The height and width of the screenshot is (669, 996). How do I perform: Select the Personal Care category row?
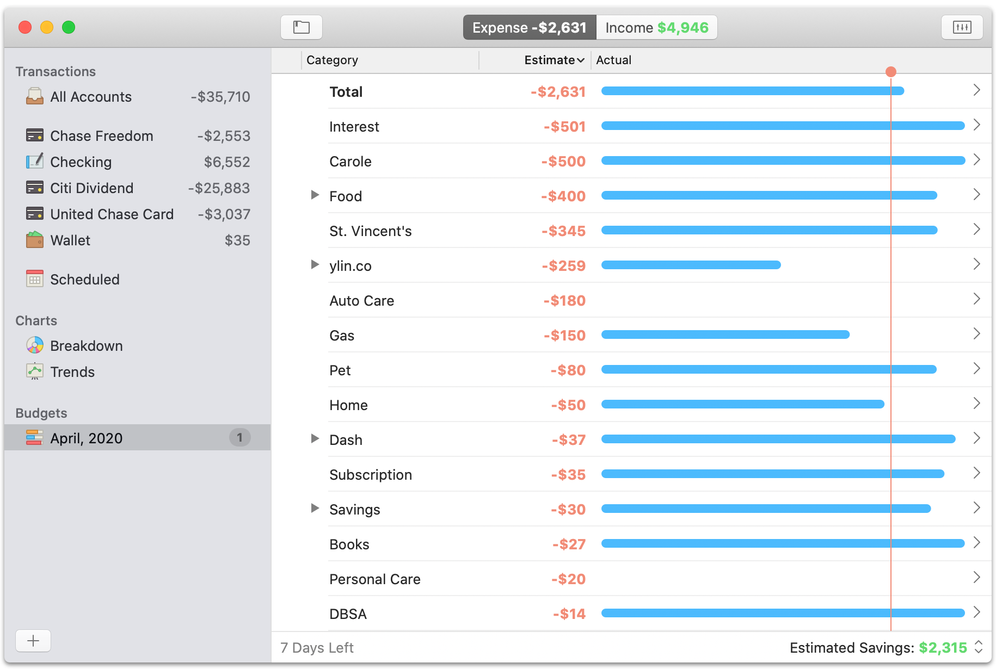coord(631,579)
